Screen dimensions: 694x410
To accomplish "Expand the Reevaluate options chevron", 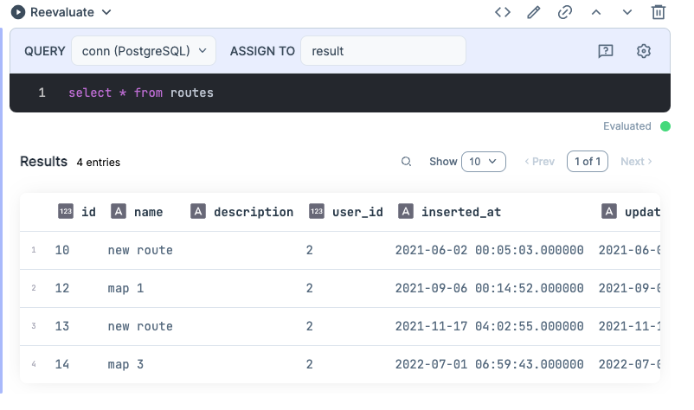I will point(106,12).
